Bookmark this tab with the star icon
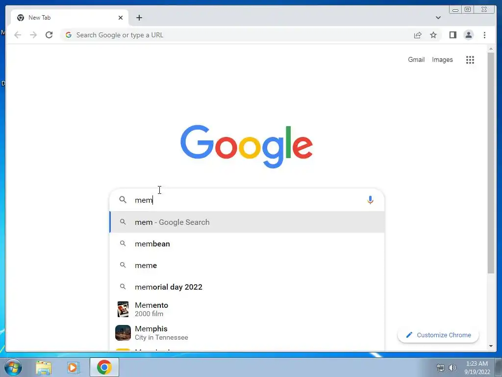Viewport: 502px width, 377px height. 433,35
